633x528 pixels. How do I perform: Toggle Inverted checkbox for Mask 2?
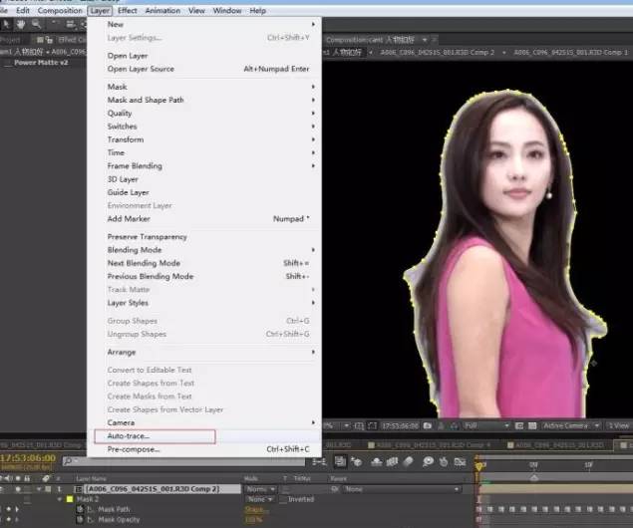tap(283, 499)
